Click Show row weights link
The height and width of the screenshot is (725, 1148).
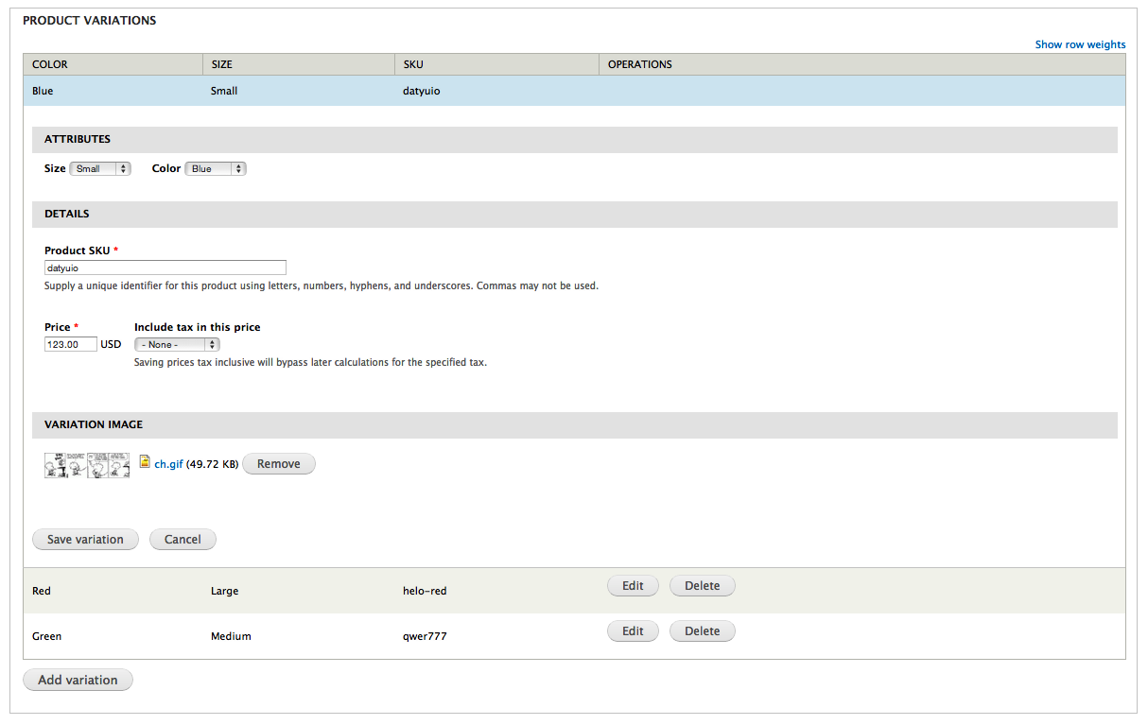pyautogui.click(x=1080, y=44)
